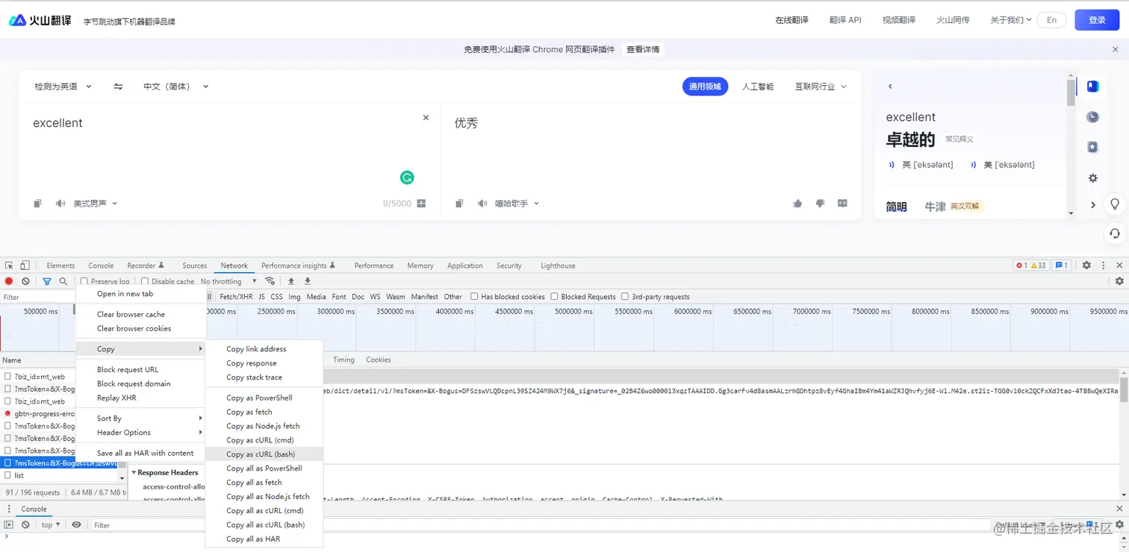Tick the checkbox of the selected ?msToken request
Image resolution: width=1129 pixels, height=552 pixels.
(8, 463)
